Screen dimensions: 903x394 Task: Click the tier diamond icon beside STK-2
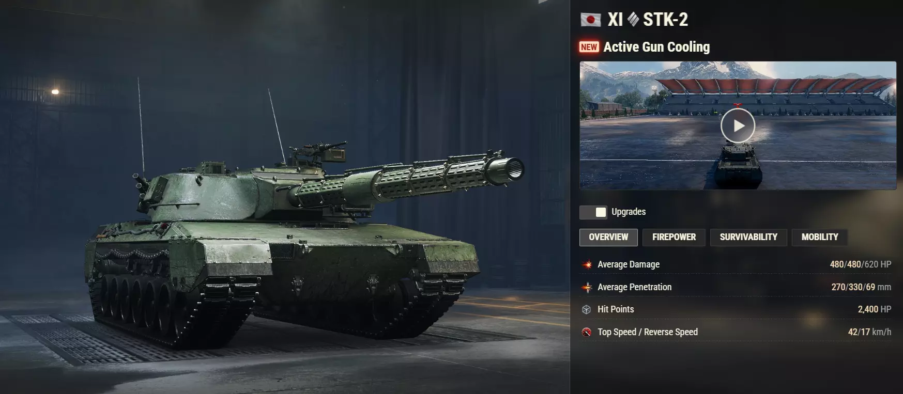(633, 20)
